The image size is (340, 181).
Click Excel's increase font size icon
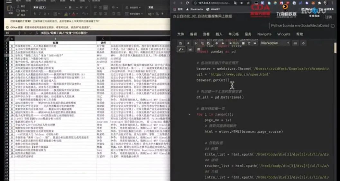pos(81,8)
